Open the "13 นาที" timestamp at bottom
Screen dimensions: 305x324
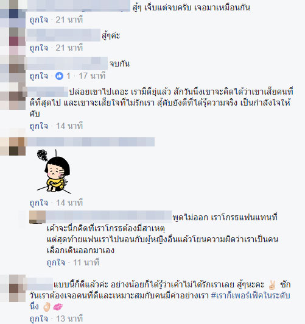pyautogui.click(x=69, y=319)
